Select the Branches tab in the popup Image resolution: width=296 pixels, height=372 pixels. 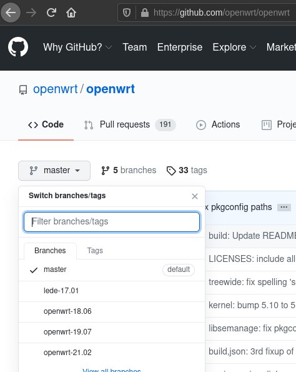(50, 251)
